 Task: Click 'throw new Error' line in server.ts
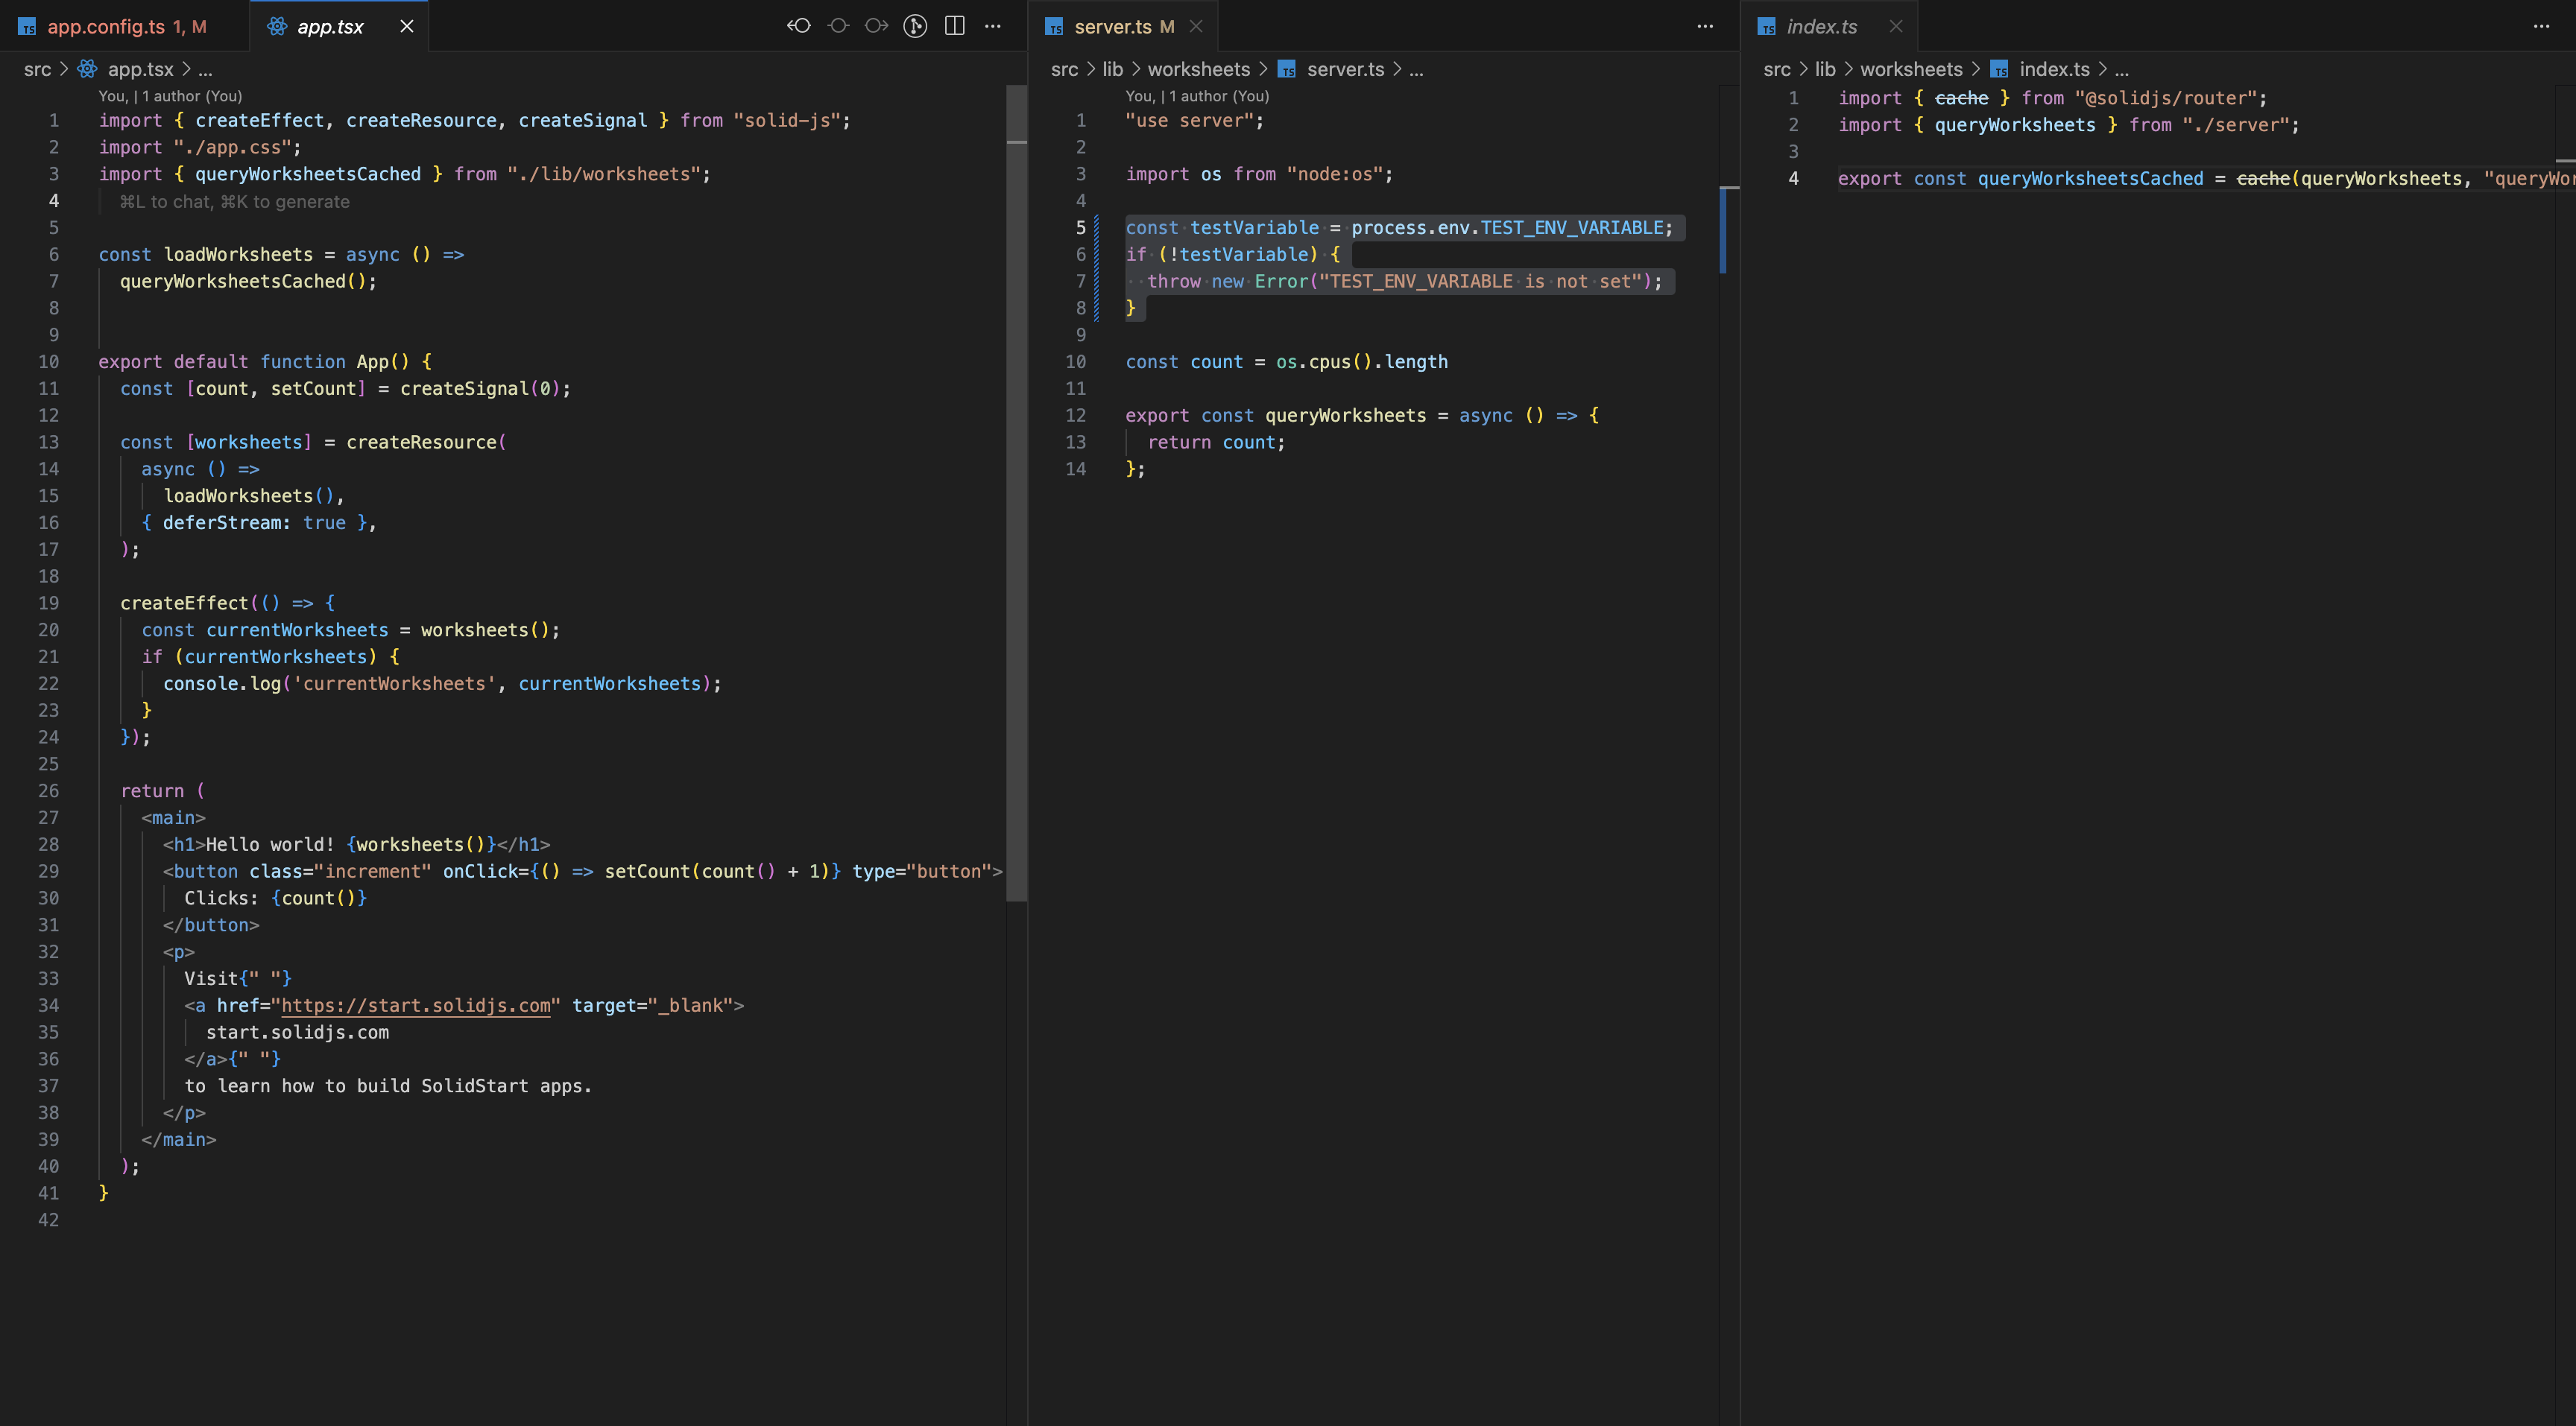click(1404, 282)
